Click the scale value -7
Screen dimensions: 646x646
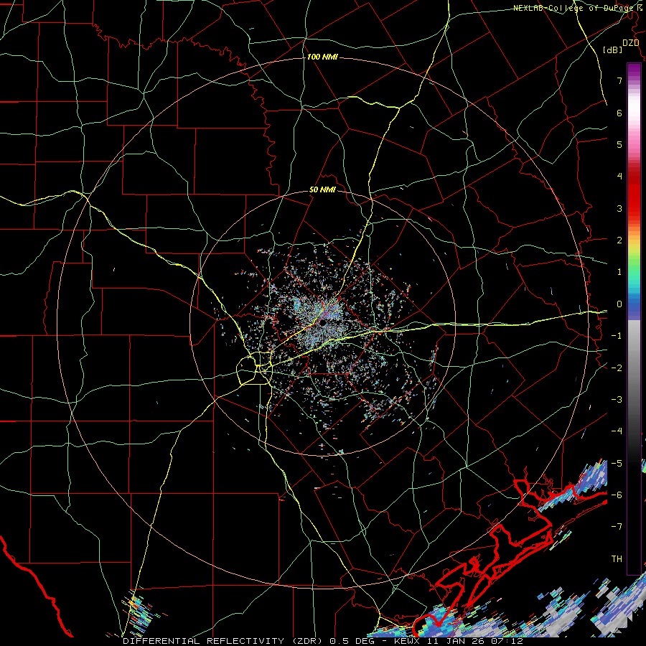tap(617, 527)
